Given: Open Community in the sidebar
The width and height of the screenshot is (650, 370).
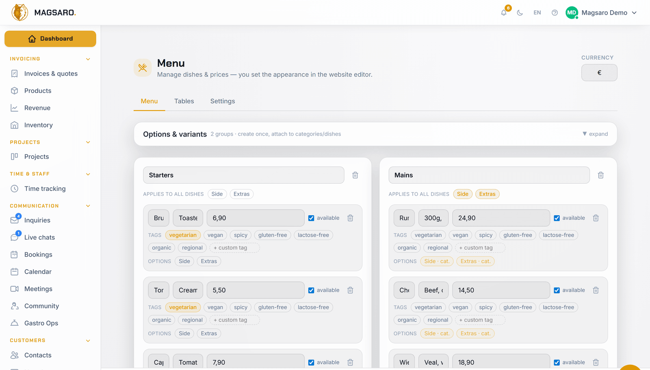Looking at the screenshot, I should [x=50, y=306].
